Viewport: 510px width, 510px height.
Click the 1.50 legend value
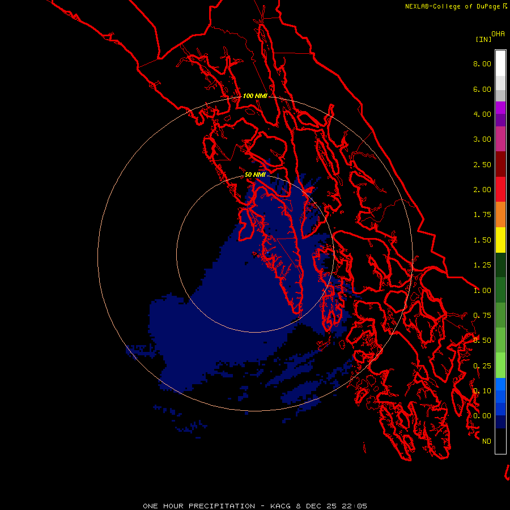click(x=482, y=240)
